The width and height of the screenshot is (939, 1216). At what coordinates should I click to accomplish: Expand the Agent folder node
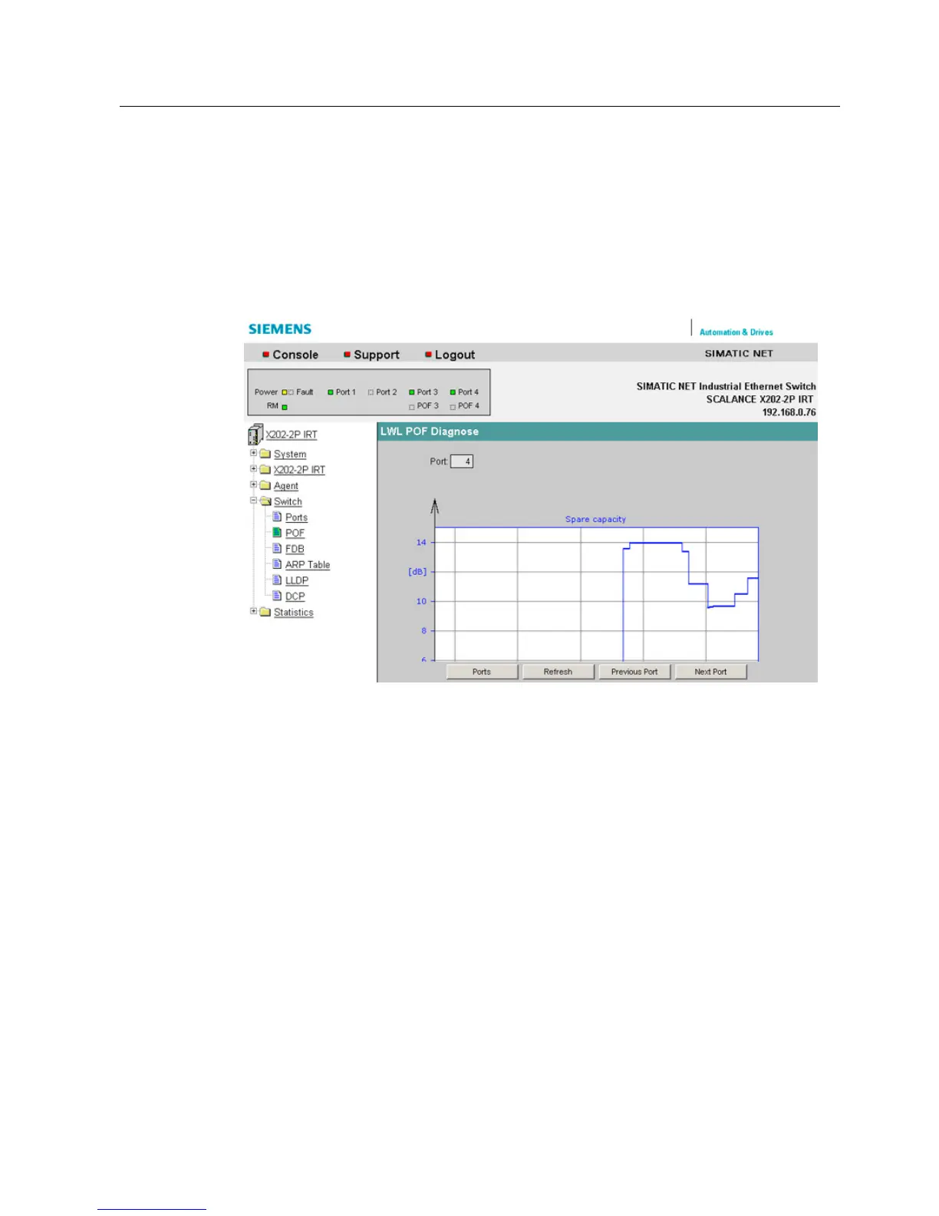pos(253,484)
